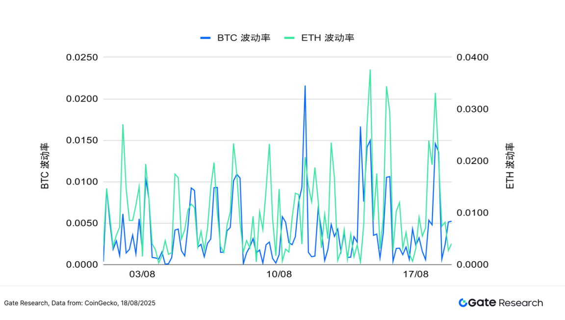565x320 pixels.
Task: Click the highest blue BTC volatility peak
Action: coord(305,86)
